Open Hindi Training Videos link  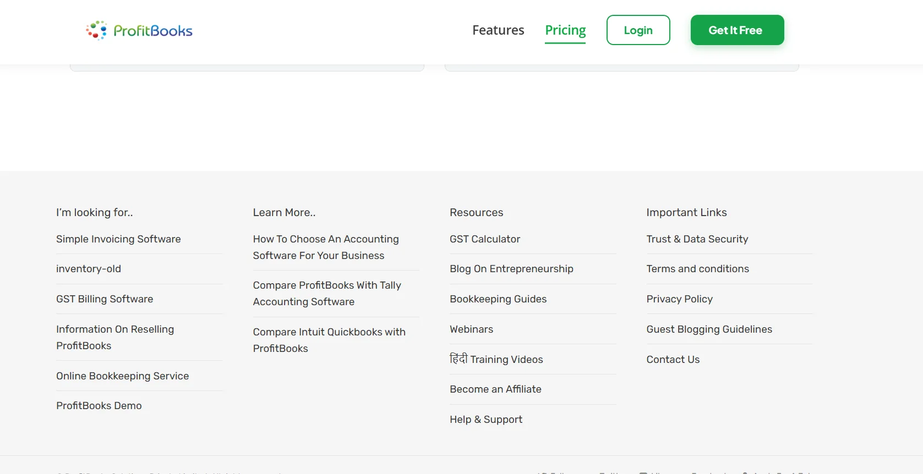[x=496, y=359]
